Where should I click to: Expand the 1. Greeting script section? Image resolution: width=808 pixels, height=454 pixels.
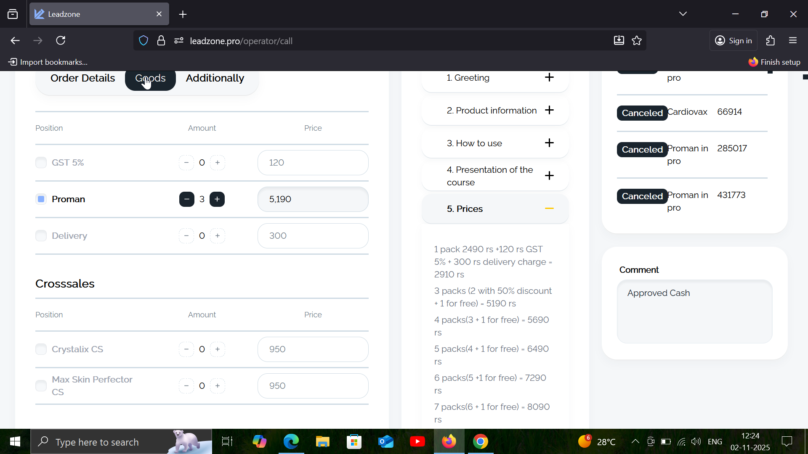(549, 77)
